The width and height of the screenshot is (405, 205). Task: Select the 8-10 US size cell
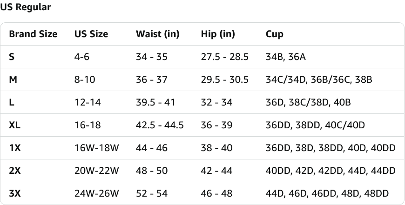85,79
